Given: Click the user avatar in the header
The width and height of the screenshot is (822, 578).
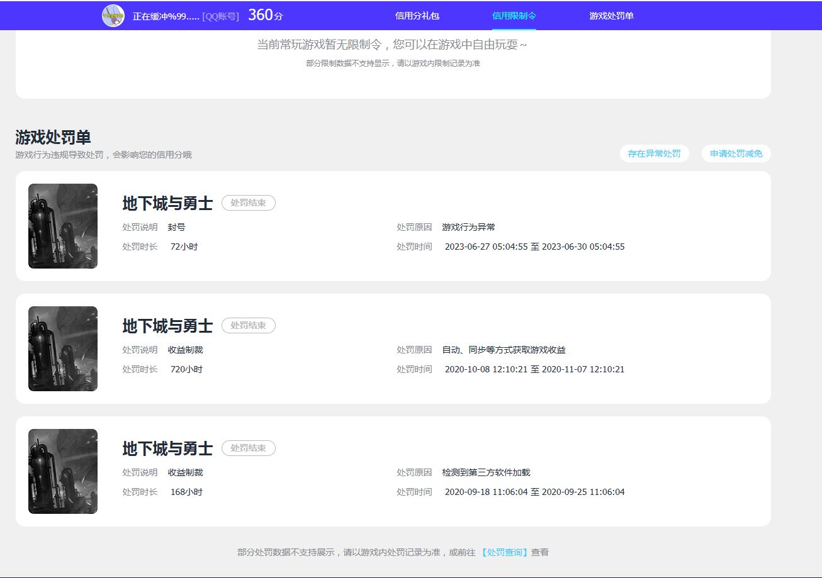Looking at the screenshot, I should tap(113, 16).
